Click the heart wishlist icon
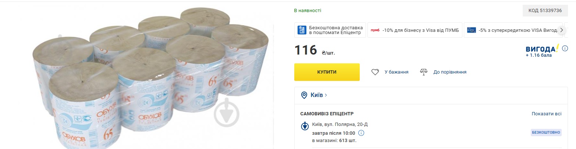Viewport: 576px width, 149px height. tap(375, 72)
